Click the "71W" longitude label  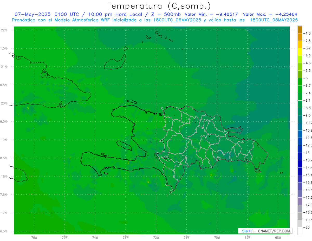coord(187,237)
